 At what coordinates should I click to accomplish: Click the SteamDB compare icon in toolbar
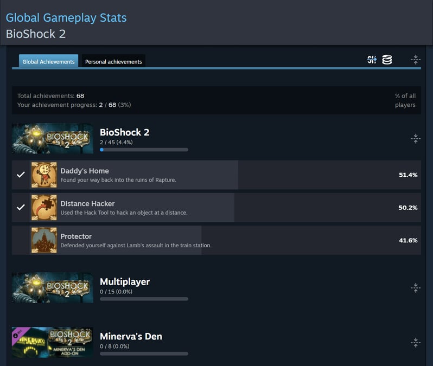coord(372,59)
